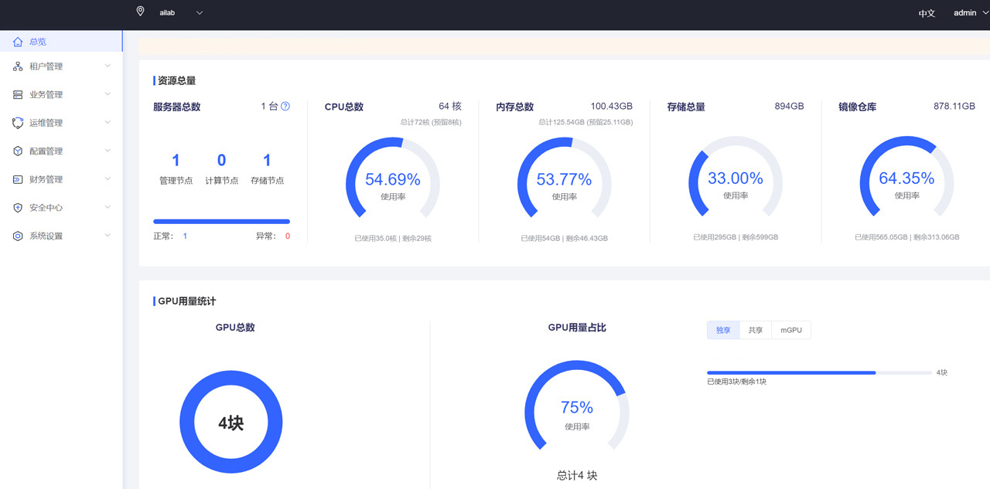This screenshot has height=489, width=990.
Task: Open 财务管理 menu item
Action: [61, 179]
